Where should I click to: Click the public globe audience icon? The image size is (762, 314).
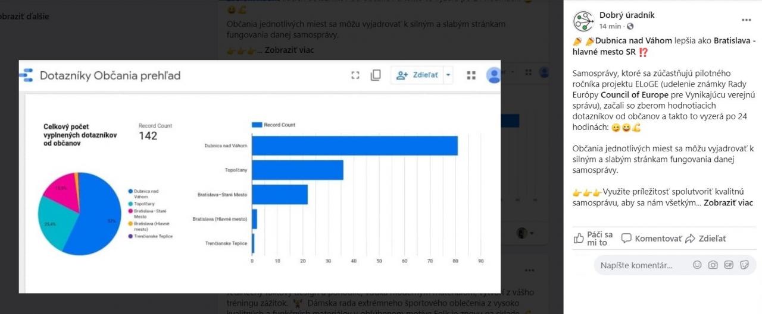(x=630, y=27)
